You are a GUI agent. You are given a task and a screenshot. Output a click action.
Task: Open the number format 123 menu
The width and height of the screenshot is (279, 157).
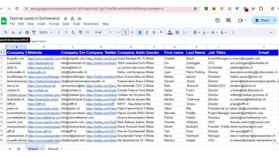[87, 32]
